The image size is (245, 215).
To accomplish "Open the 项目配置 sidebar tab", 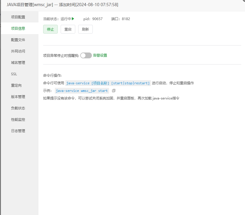I will tap(20, 17).
